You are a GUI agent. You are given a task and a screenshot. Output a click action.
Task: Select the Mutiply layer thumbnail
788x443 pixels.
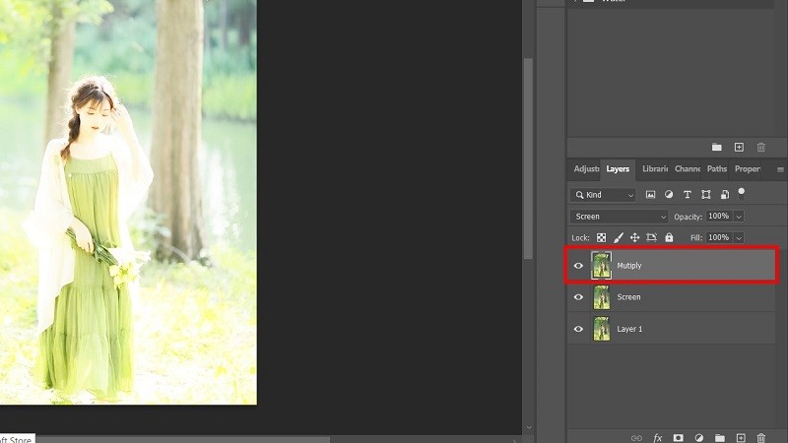point(601,265)
